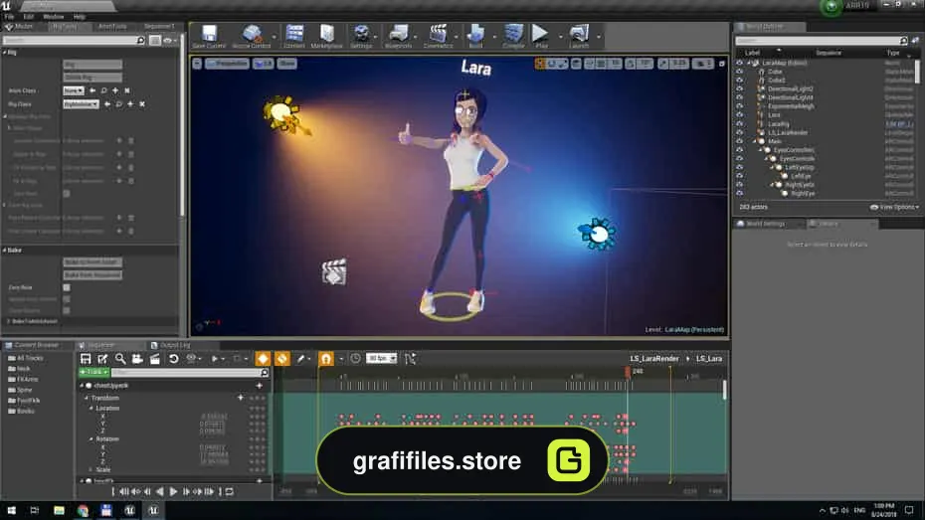
Task: Collapse the Main actor in World Outliner
Action: tap(755, 141)
